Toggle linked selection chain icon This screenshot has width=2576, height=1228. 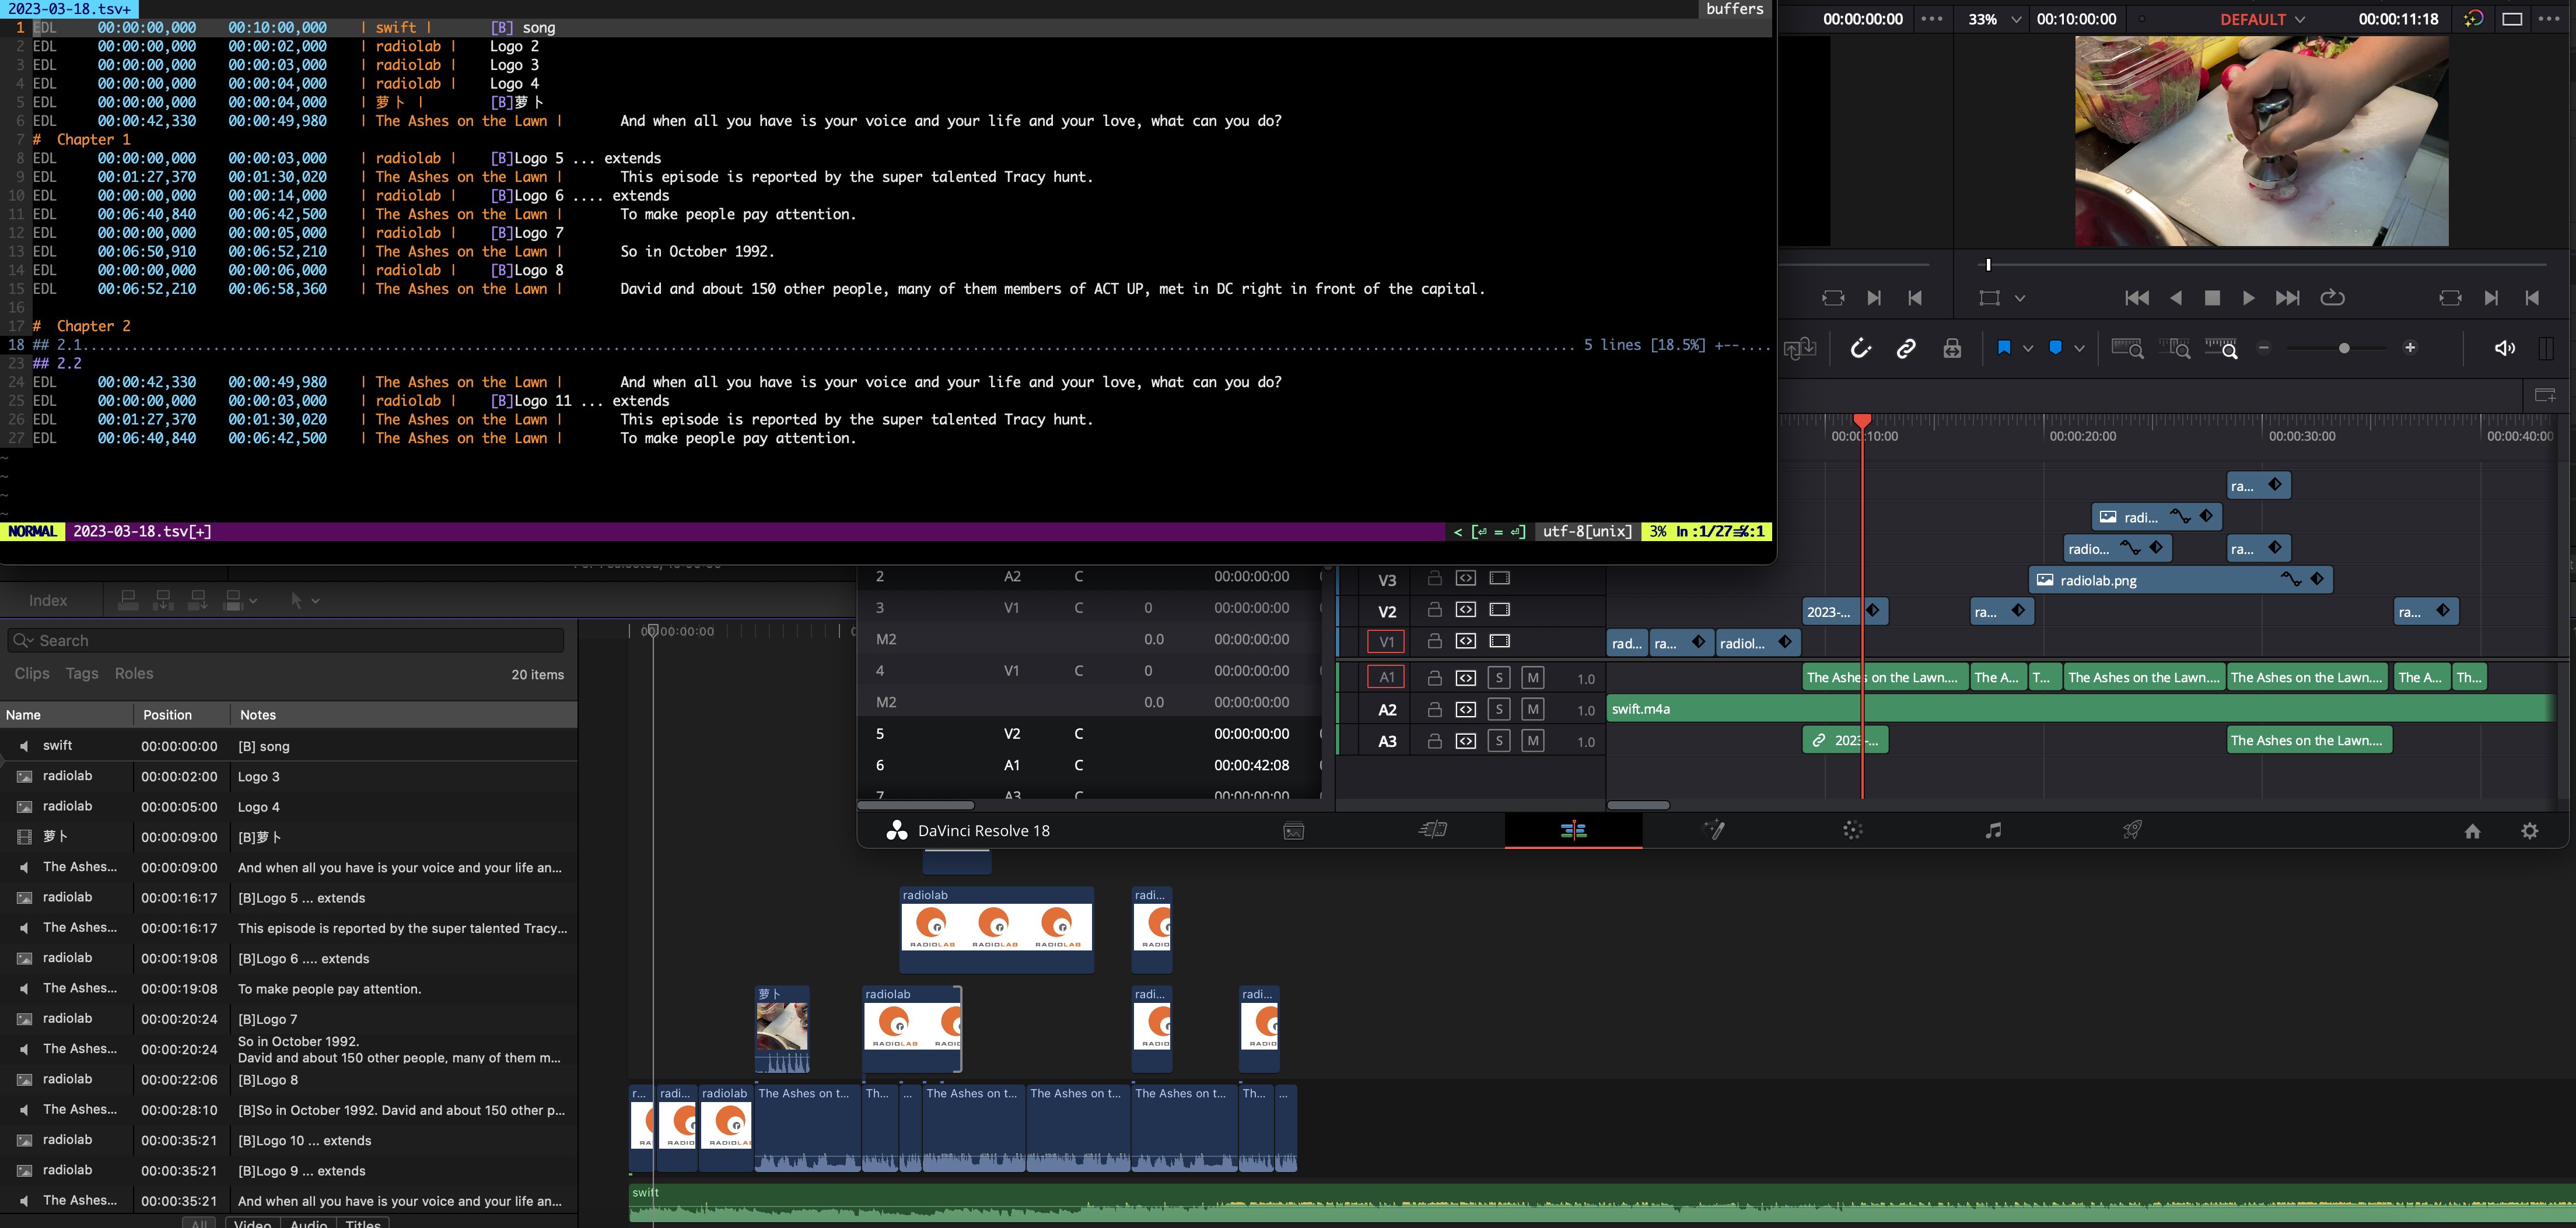1906,348
